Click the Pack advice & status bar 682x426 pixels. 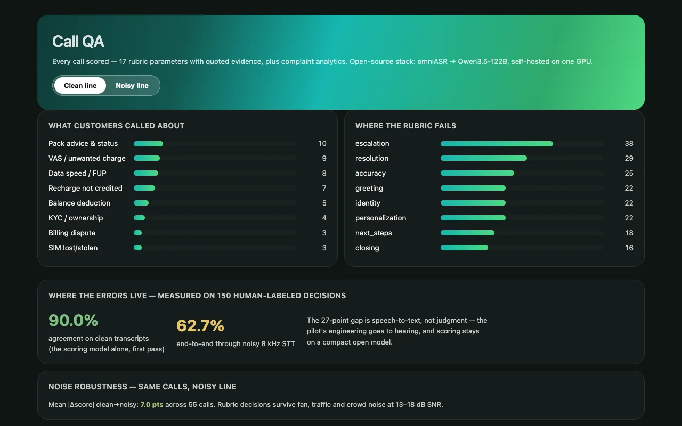click(x=215, y=144)
